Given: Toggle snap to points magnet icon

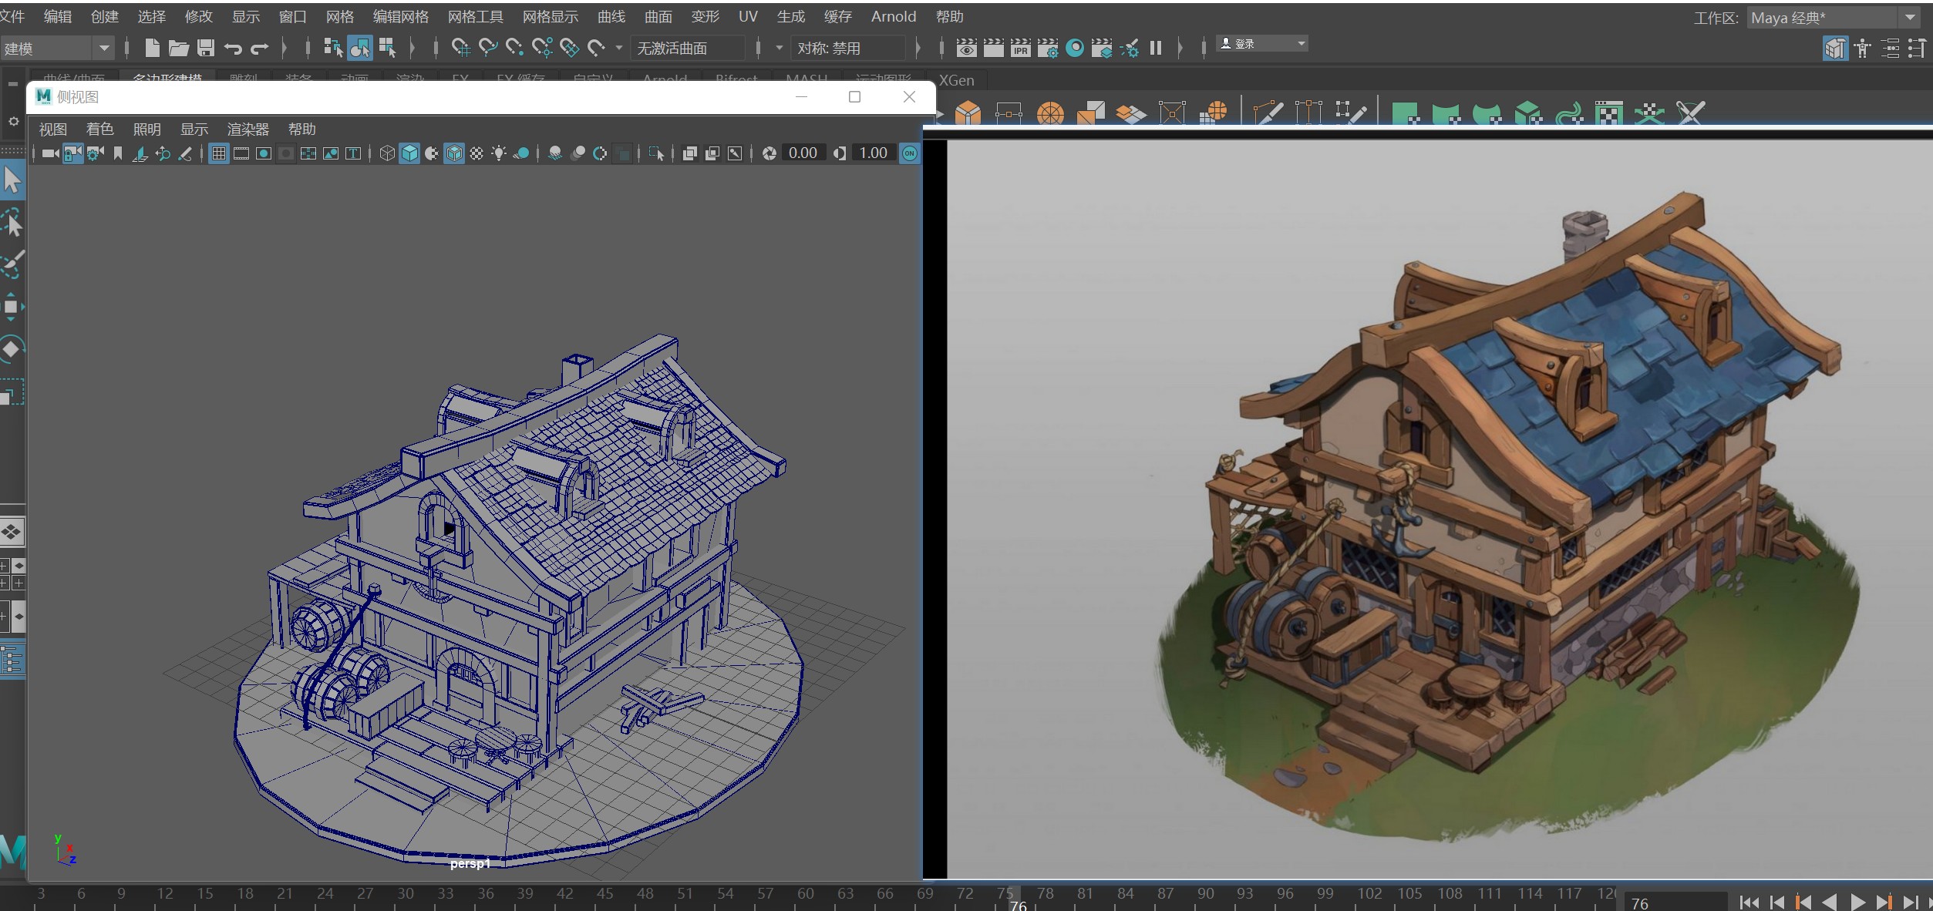Looking at the screenshot, I should [515, 48].
